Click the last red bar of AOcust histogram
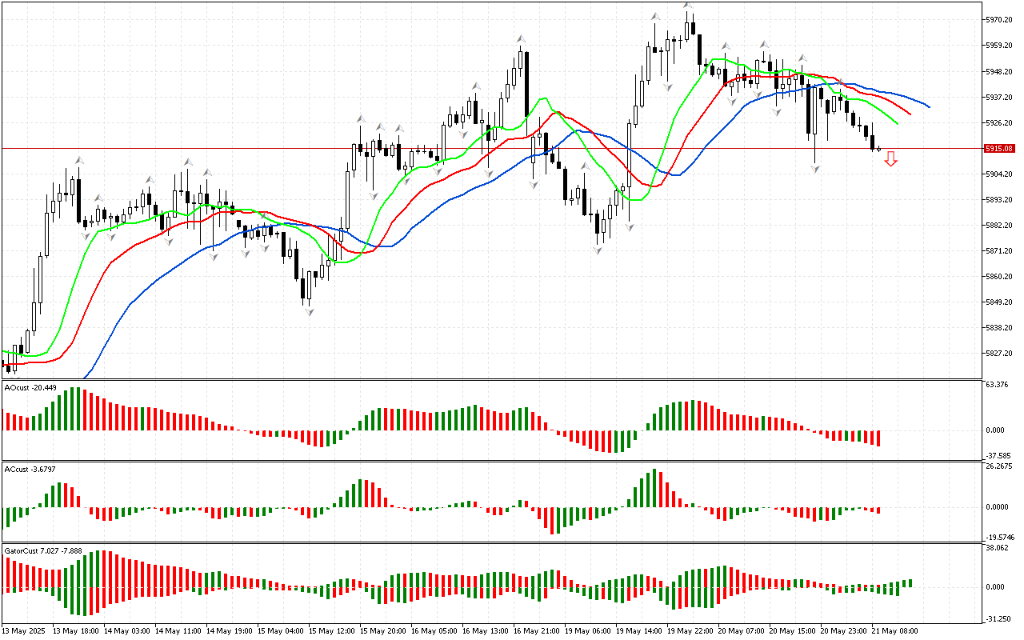The height and width of the screenshot is (640, 1024). (x=878, y=438)
